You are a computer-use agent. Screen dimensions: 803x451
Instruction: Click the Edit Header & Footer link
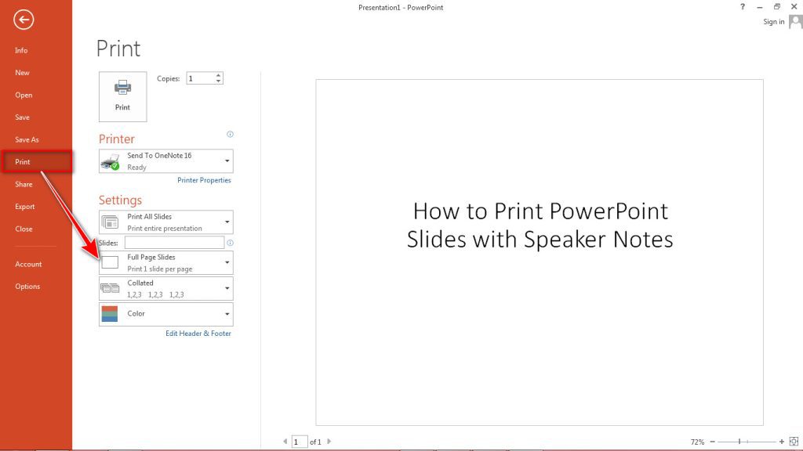(x=198, y=333)
